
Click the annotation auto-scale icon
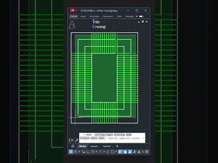pyautogui.click(x=134, y=152)
